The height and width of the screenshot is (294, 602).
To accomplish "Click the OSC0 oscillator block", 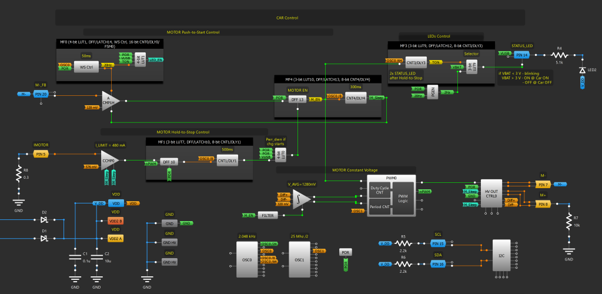I will (x=247, y=260).
